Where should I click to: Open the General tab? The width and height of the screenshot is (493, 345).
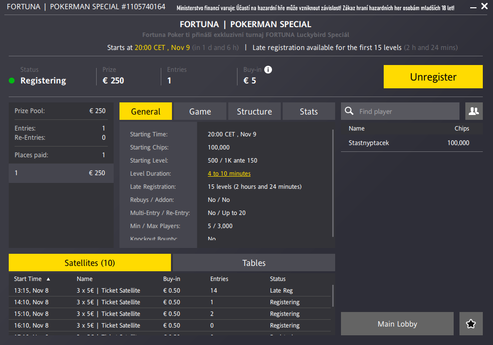[x=146, y=111]
